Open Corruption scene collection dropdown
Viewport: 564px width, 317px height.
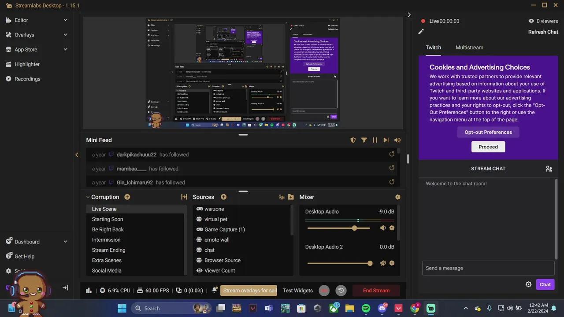coord(103,197)
